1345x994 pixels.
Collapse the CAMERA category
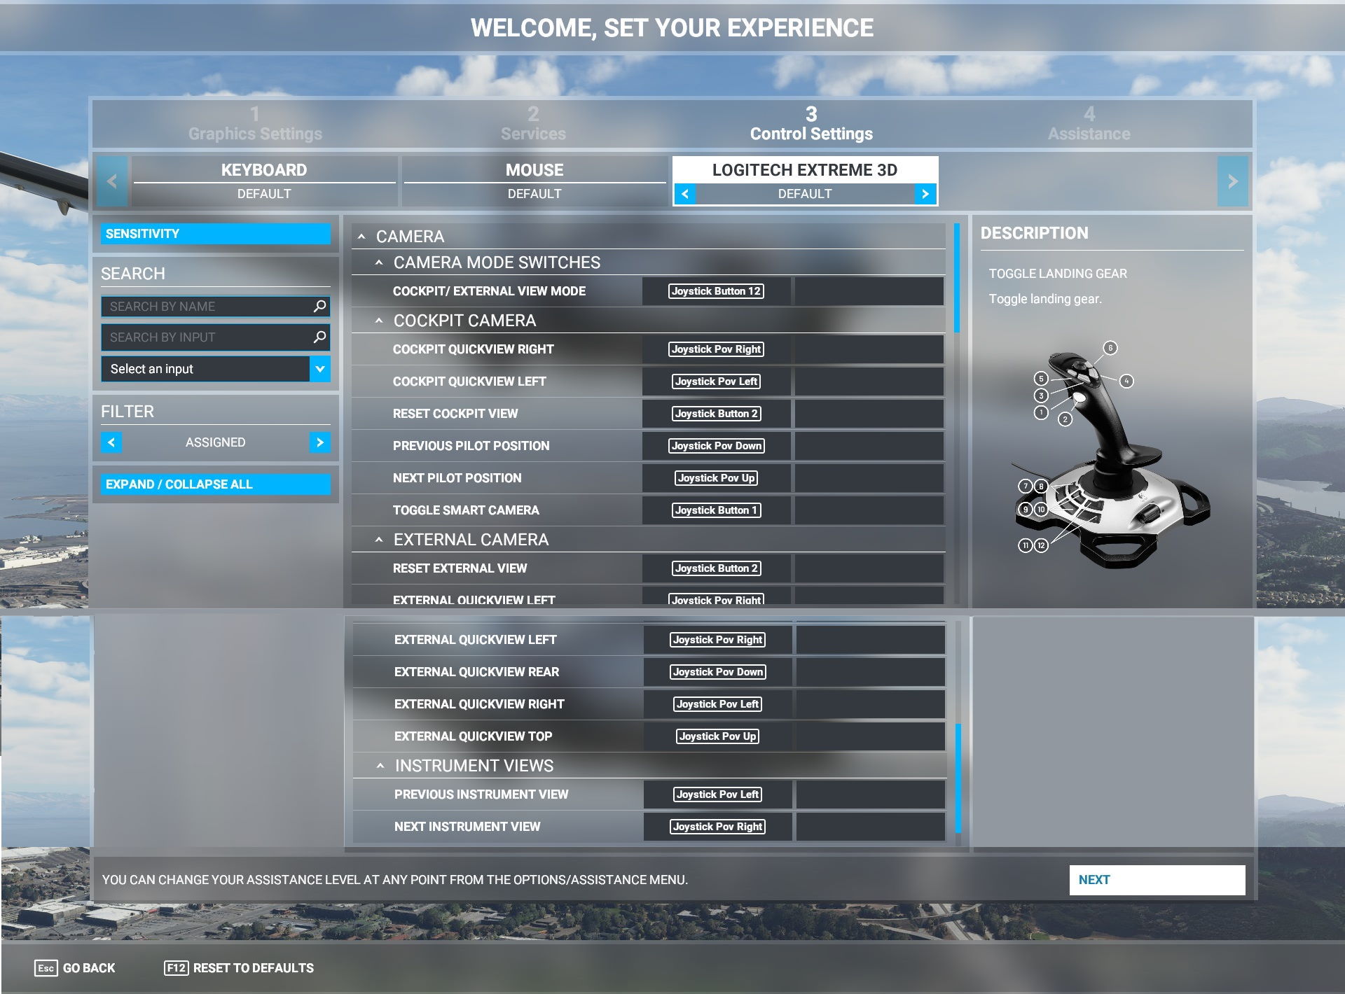pos(361,237)
